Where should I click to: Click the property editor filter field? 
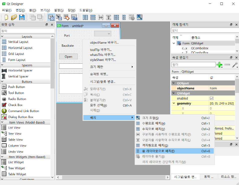(193, 65)
